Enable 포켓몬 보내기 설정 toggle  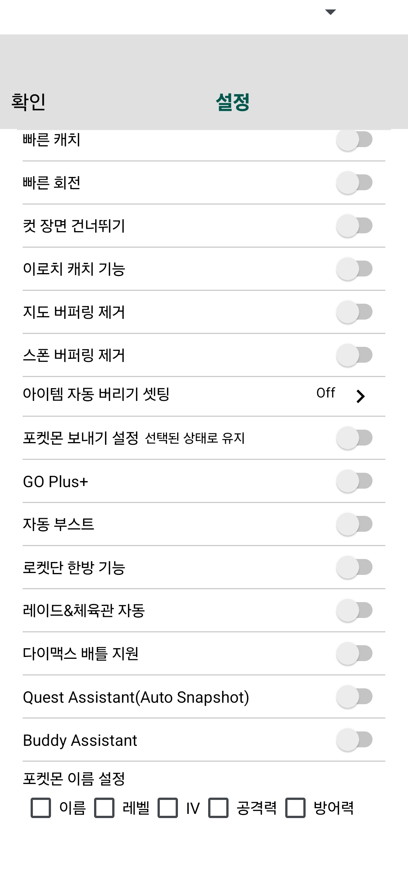point(354,438)
